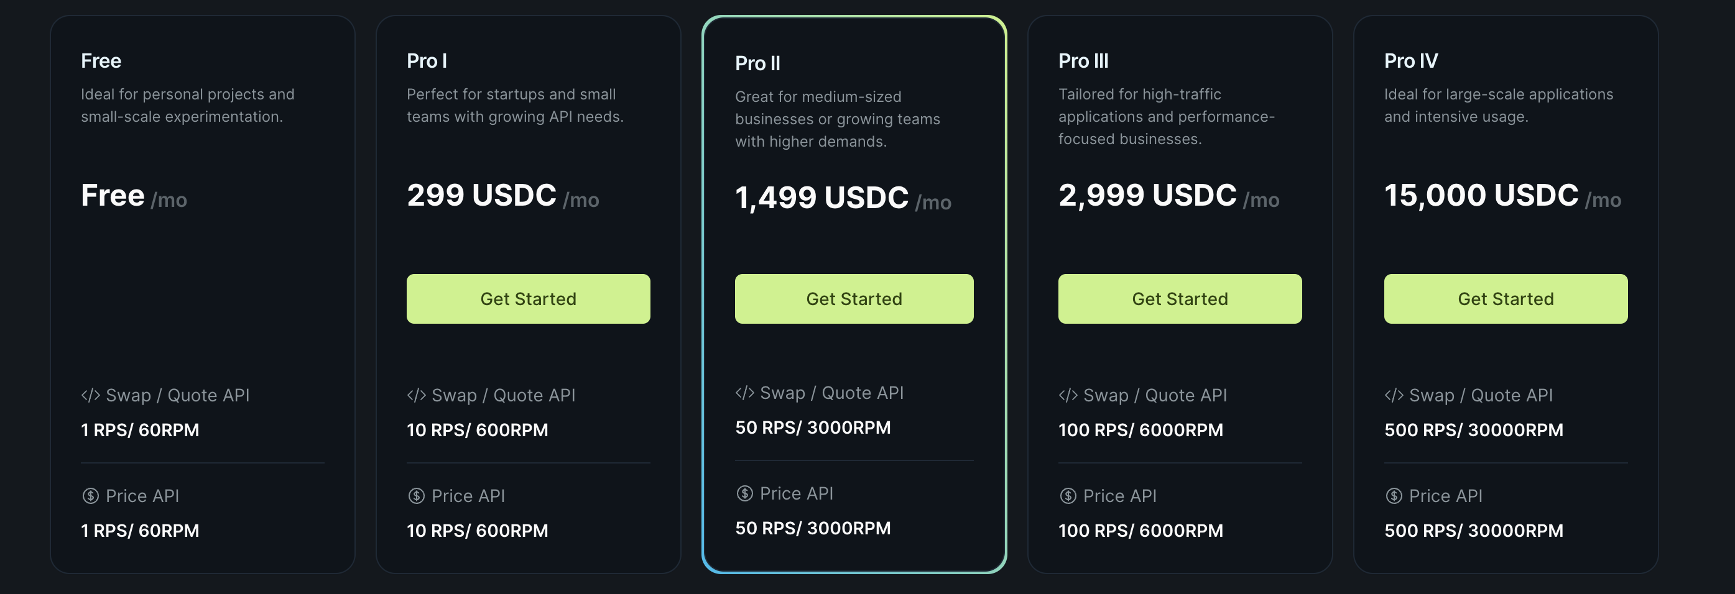
Task: Click the 50 RPS/ 3000RPM Swap rate
Action: 812,427
